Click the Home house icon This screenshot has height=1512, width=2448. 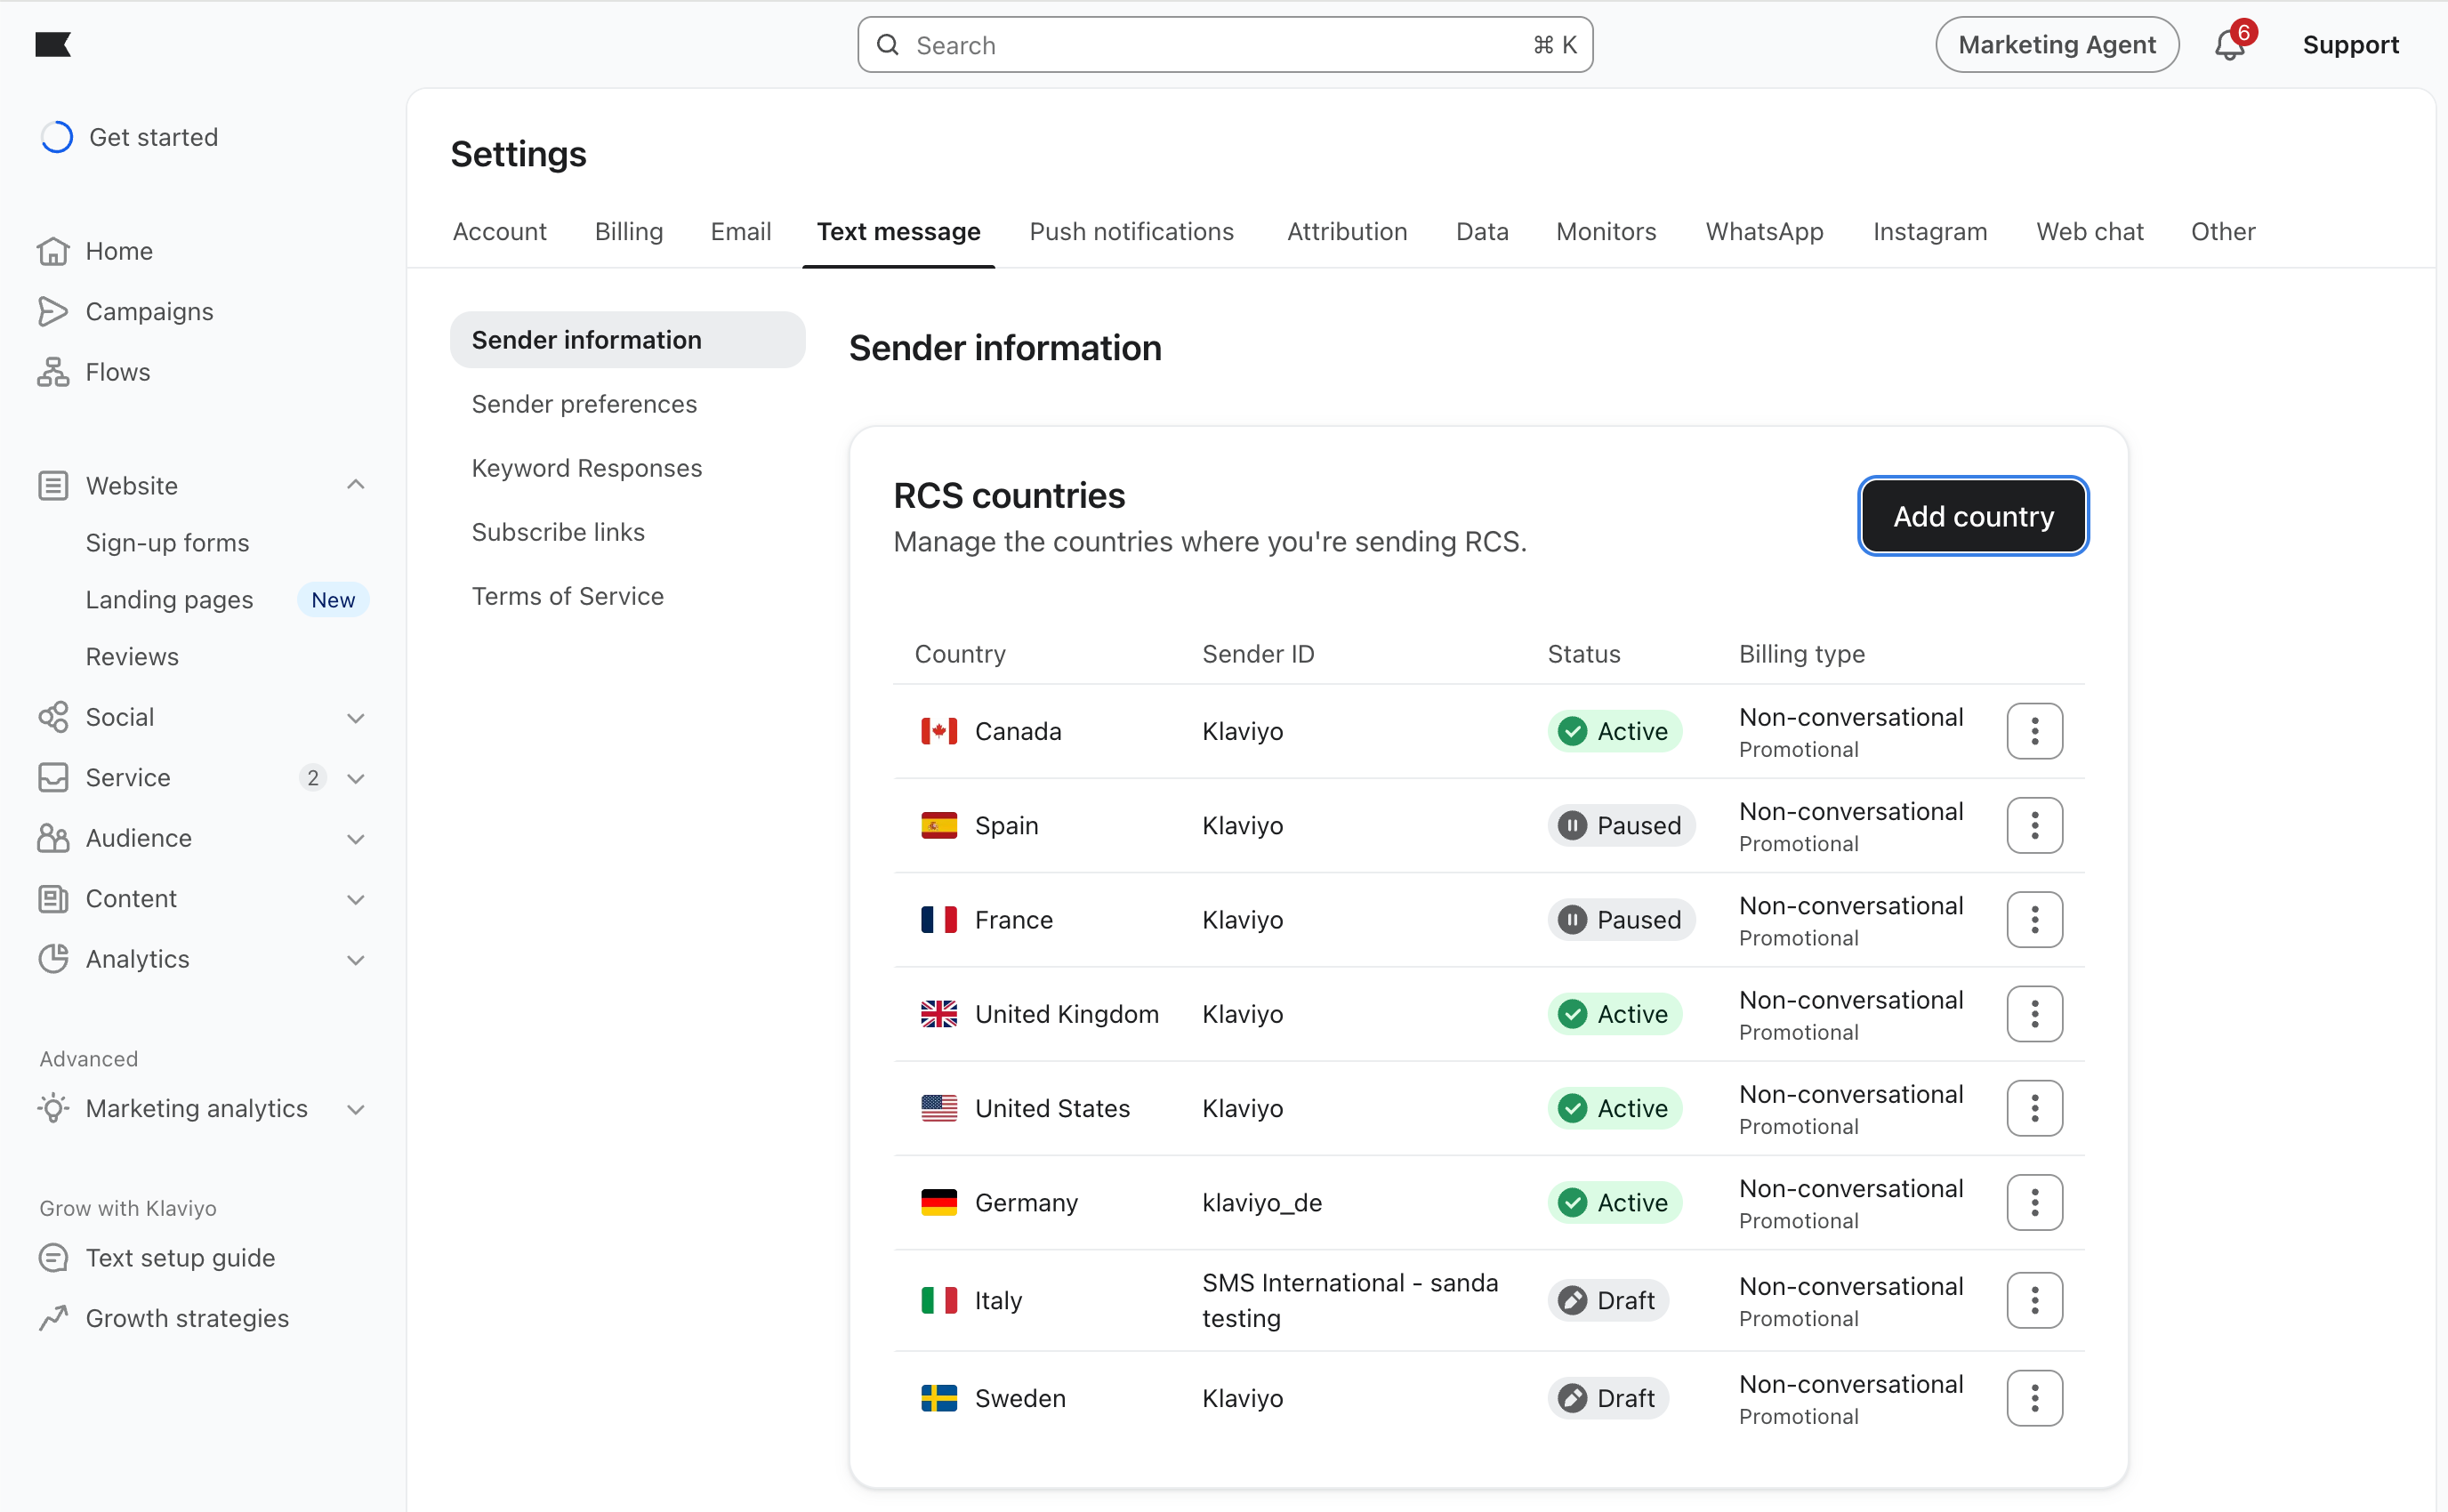53,251
